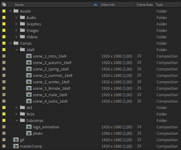
Task: Click yellow label swatch of Comps folder
Action: tap(4, 43)
